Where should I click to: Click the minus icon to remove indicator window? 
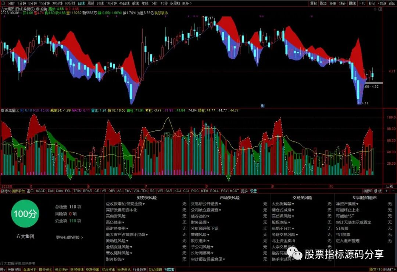(393, 191)
